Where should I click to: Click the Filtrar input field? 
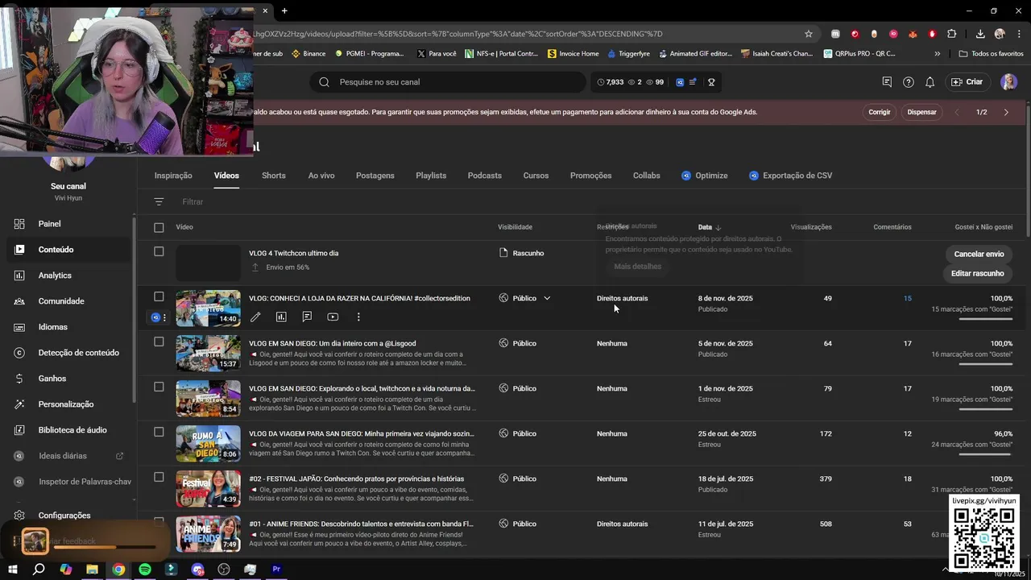tap(193, 201)
